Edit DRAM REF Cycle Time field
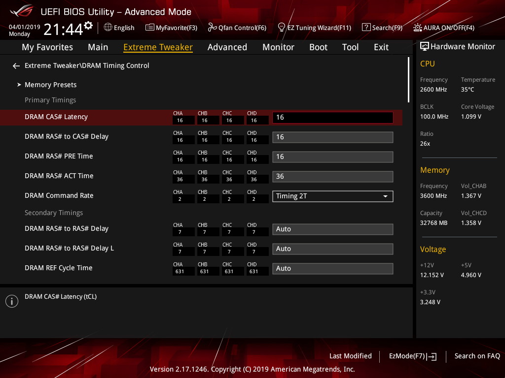The width and height of the screenshot is (505, 378). (333, 268)
